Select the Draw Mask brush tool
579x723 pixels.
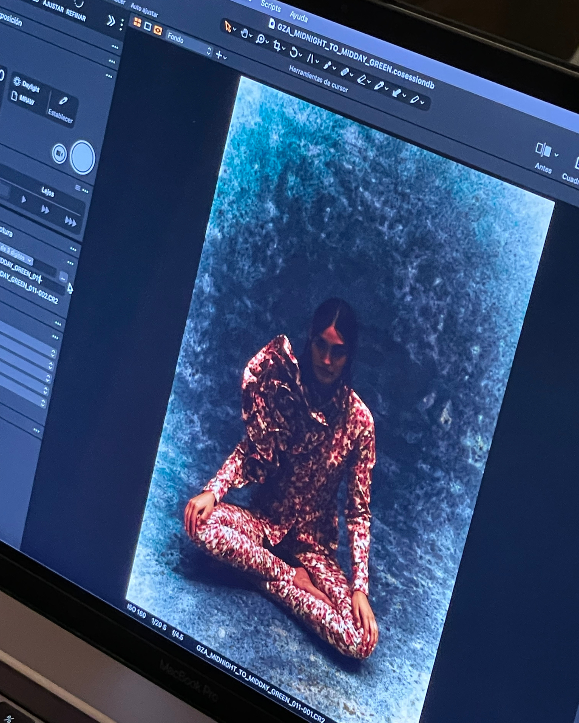pos(327,66)
